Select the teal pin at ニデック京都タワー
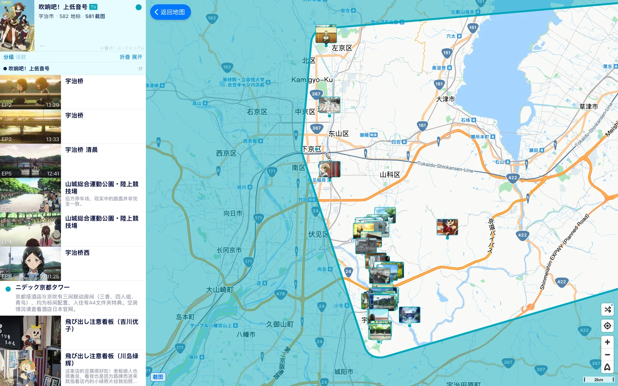Screen dimensions: 618x386 click(8, 289)
